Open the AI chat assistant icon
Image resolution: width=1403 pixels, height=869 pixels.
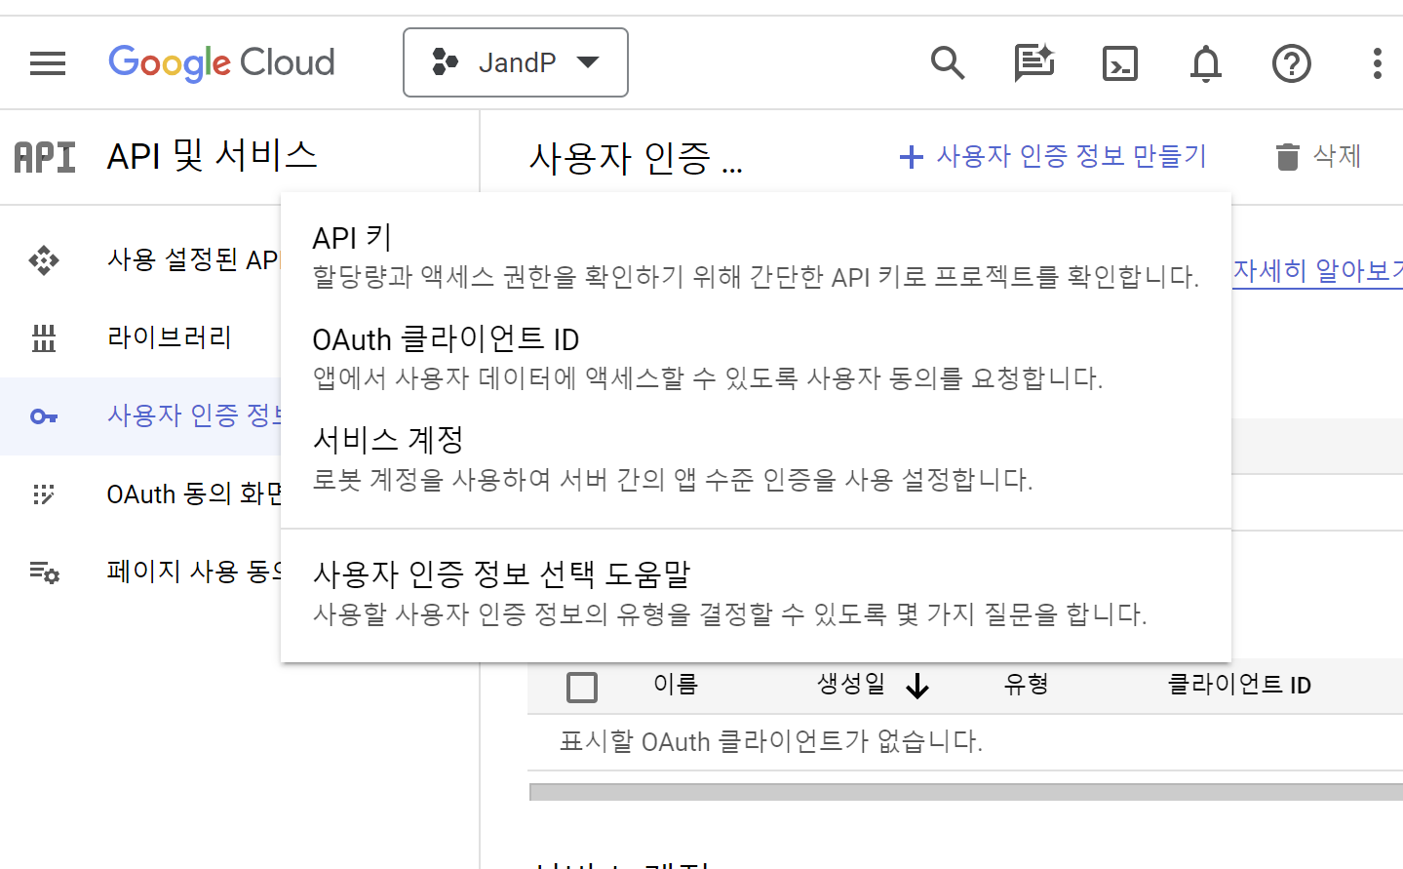point(1034,63)
